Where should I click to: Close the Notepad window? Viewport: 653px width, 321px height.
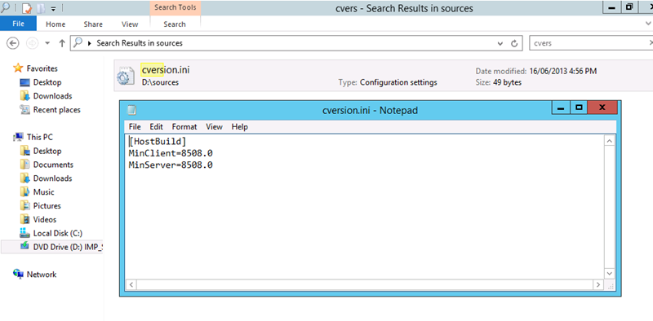coord(602,108)
